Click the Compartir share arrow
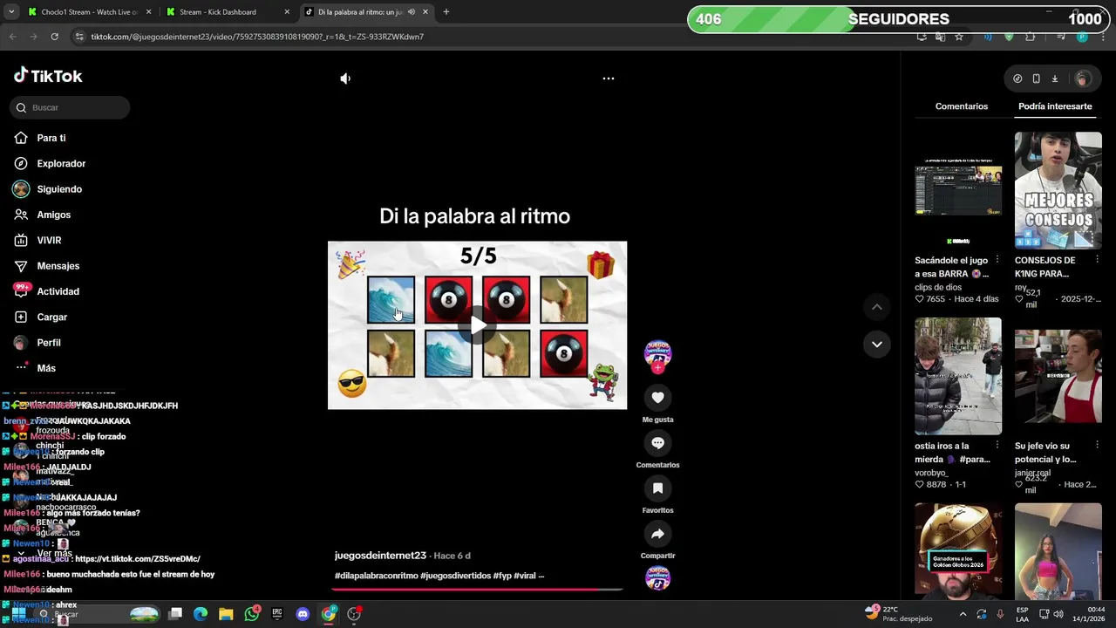 [657, 534]
